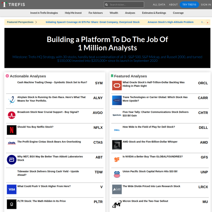Click the Lam Research logo

pos(117,189)
